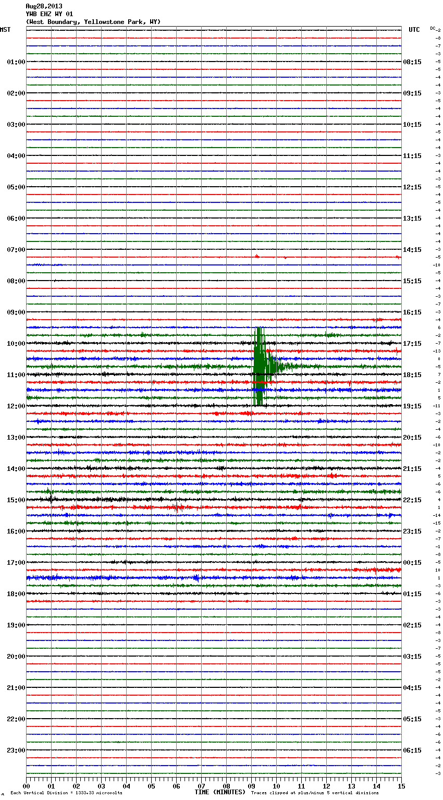Click the "07:00" MST hour label
This screenshot has width=443, height=800.
click(16, 250)
